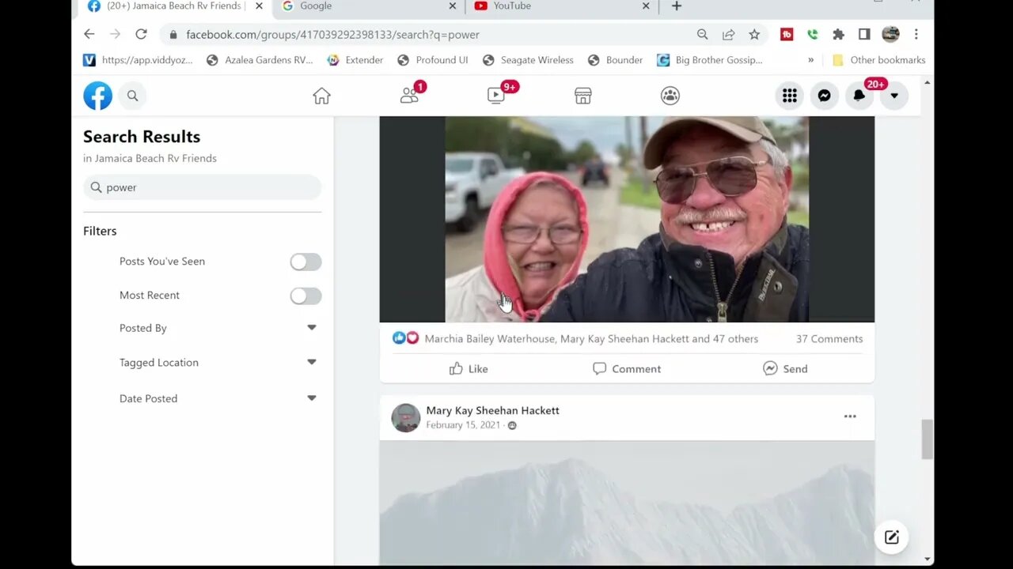Open the Facebook search magnifier button
Screen dimensions: 1013x569
132,96
